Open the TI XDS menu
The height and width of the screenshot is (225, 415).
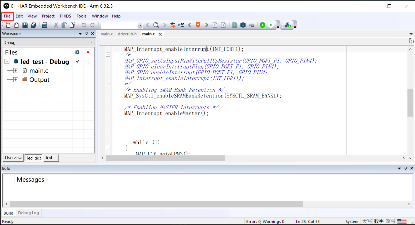pos(65,16)
